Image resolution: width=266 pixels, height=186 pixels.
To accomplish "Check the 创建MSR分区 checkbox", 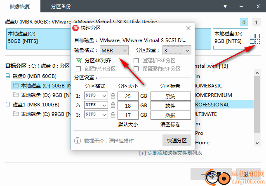I will (78, 69).
